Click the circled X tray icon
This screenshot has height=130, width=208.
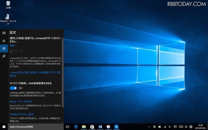pos(186,127)
